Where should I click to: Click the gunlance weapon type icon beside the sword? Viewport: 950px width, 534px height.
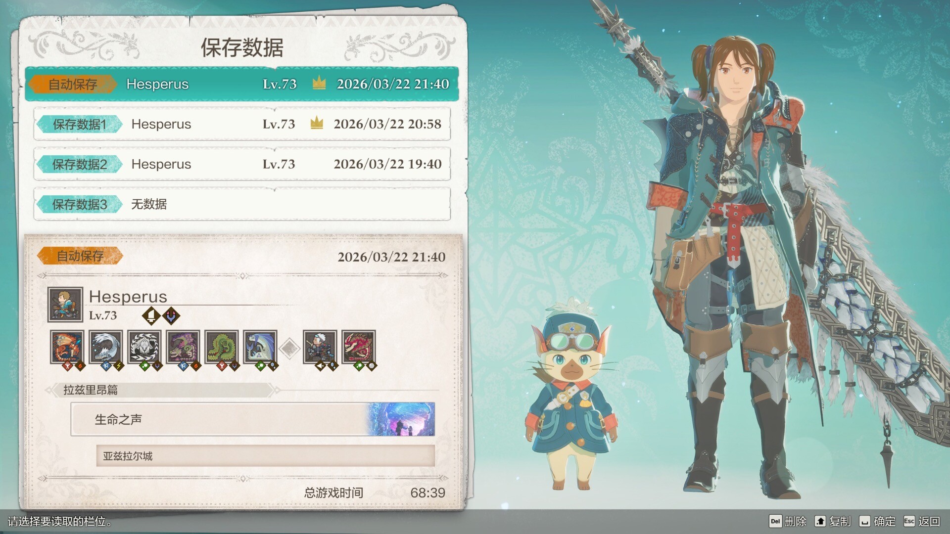171,315
